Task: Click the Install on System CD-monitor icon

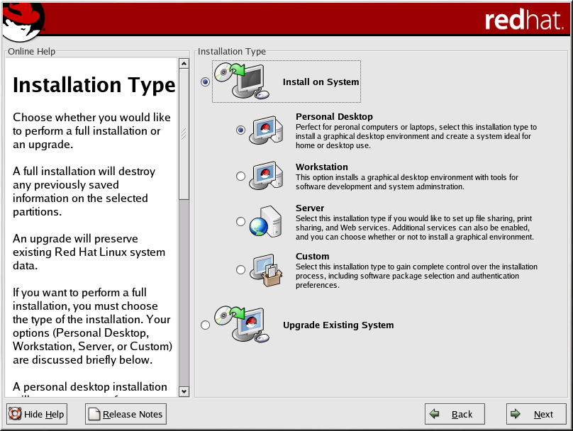Action: tap(241, 82)
